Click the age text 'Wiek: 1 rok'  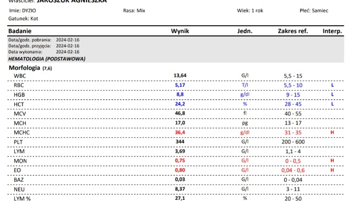pyautogui.click(x=250, y=10)
